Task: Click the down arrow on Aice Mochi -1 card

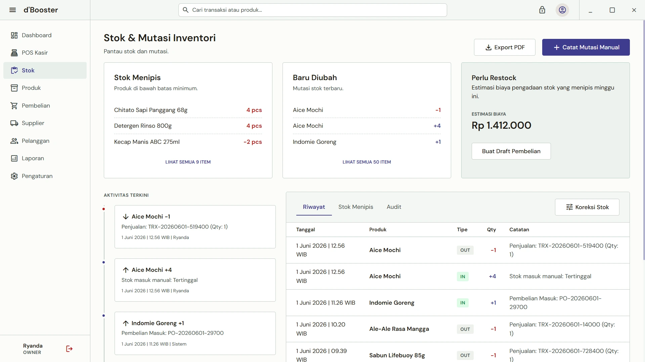Action: coord(126,217)
